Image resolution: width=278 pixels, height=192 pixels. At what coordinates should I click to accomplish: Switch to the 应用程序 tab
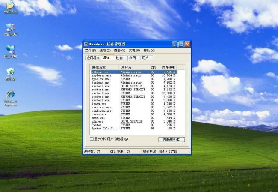[93, 58]
